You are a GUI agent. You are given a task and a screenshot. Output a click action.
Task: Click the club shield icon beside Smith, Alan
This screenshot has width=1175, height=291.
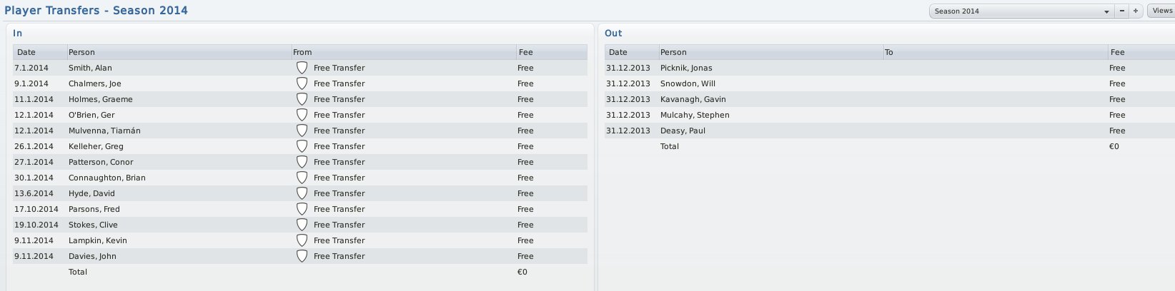302,68
